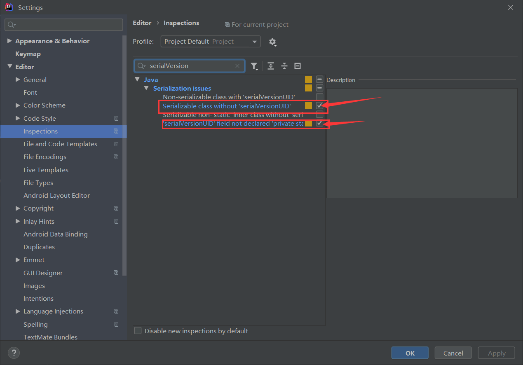Select TextMate Bundles in sidebar
The image size is (523, 365).
pyautogui.click(x=50, y=337)
